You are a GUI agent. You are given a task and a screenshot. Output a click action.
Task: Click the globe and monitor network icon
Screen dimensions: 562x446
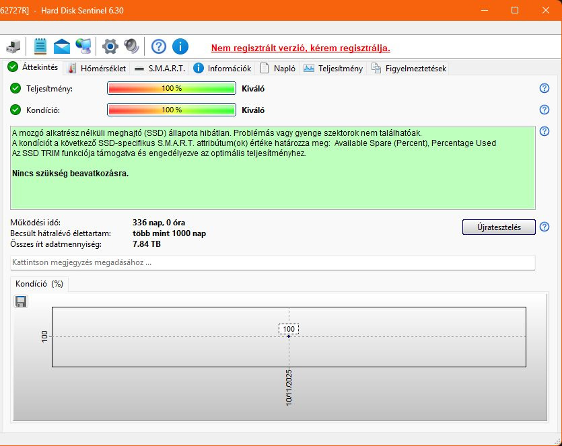point(83,46)
